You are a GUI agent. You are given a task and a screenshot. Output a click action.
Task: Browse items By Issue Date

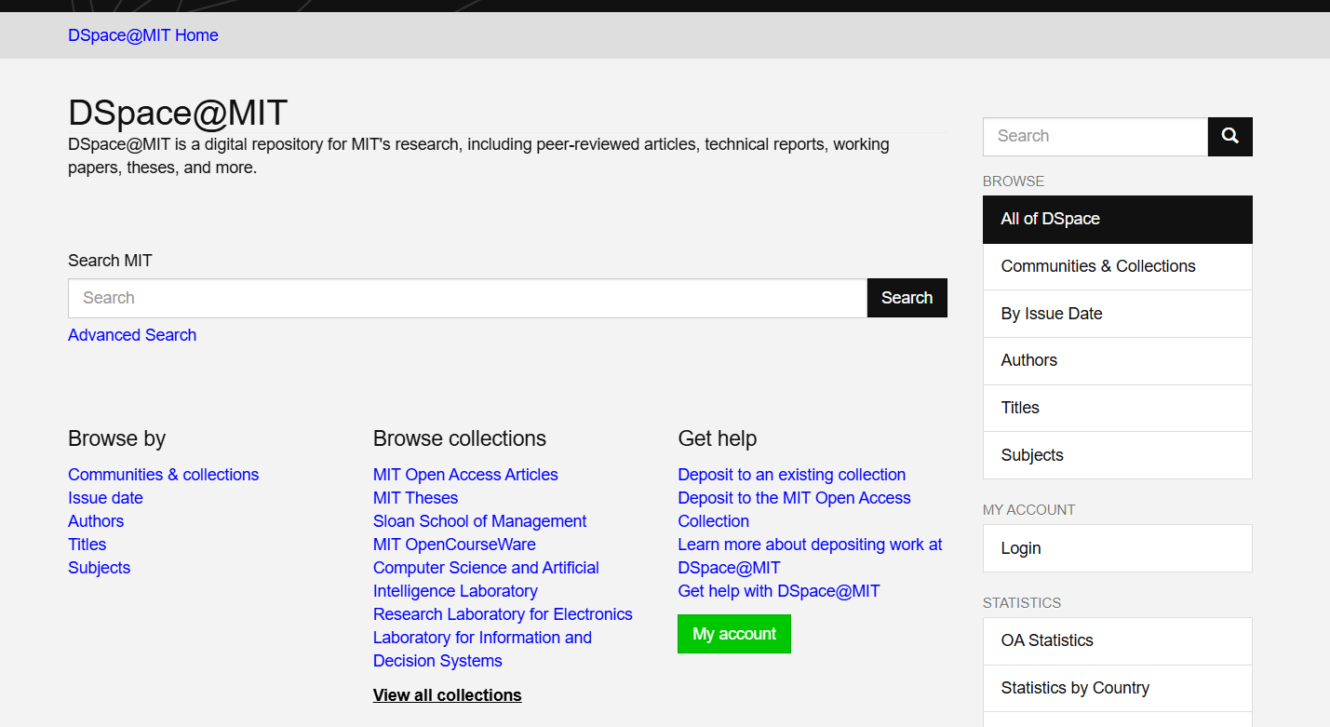pyautogui.click(x=1051, y=314)
